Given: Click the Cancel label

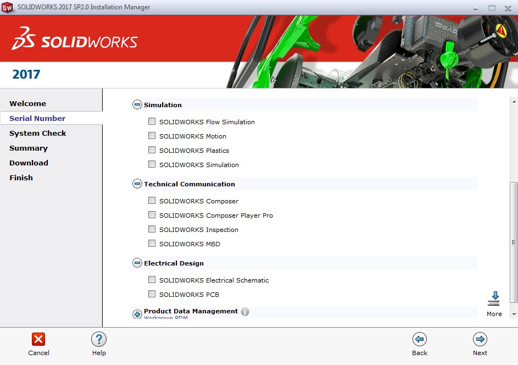Looking at the screenshot, I should coord(38,353).
